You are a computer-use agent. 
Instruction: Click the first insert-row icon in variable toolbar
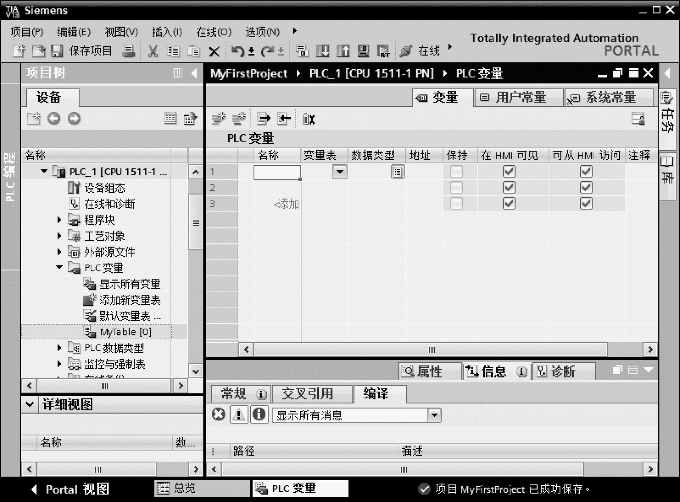tap(219, 119)
